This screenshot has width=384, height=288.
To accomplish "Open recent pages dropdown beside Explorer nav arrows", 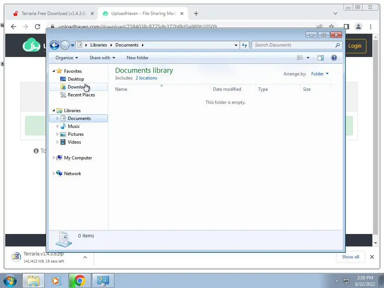I will click(x=72, y=45).
